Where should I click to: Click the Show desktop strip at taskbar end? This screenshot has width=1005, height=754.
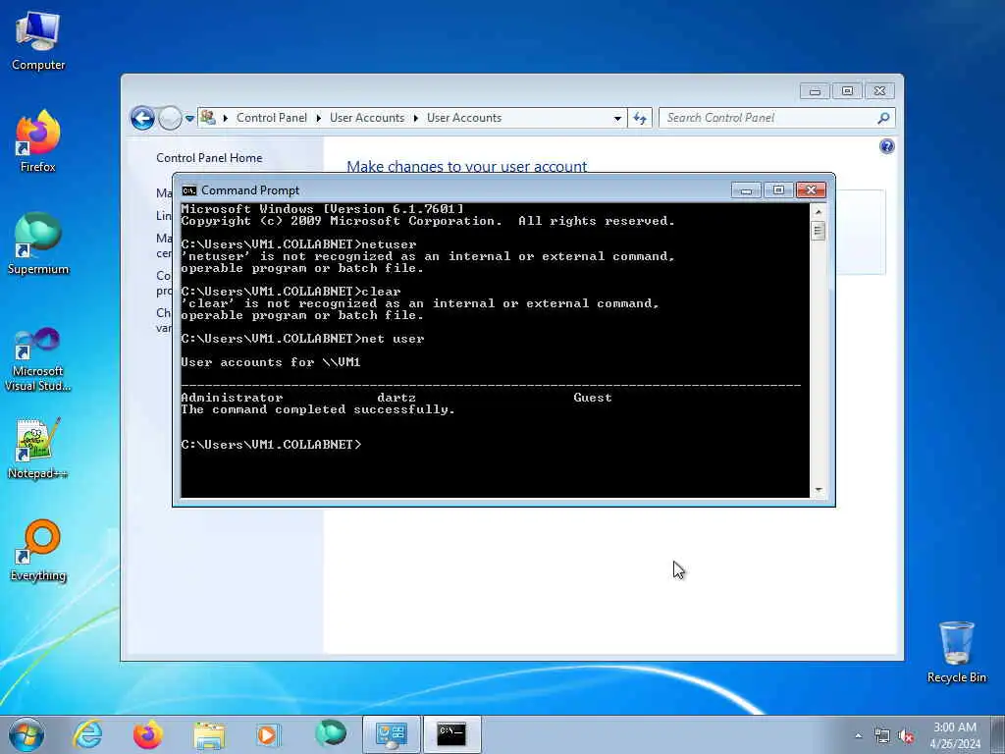(998, 734)
